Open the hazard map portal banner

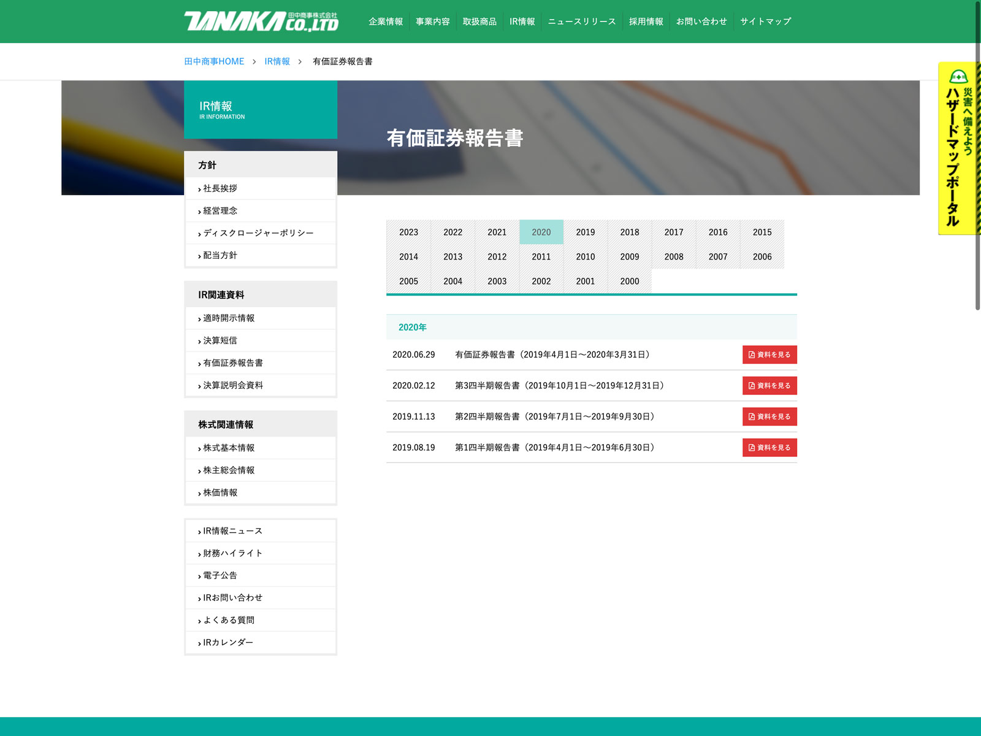point(957,148)
